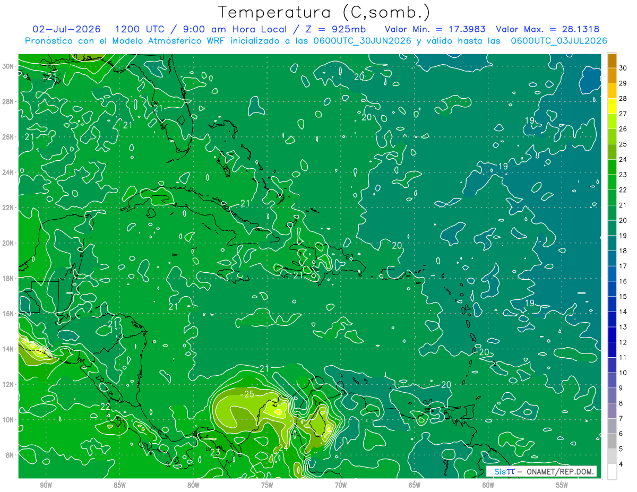Click the "28N" latitude axis label
This screenshot has height=492, width=637.
point(9,101)
